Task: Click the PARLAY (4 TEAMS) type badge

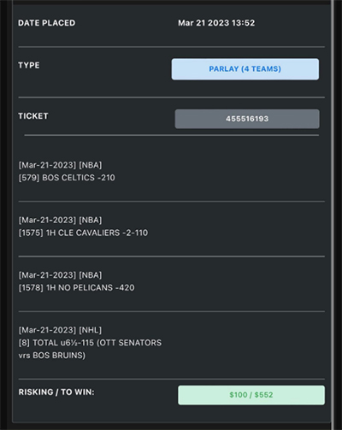Action: [x=245, y=69]
